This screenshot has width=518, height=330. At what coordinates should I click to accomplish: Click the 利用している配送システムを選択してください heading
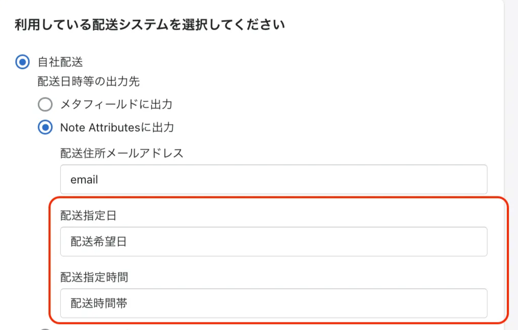(149, 24)
